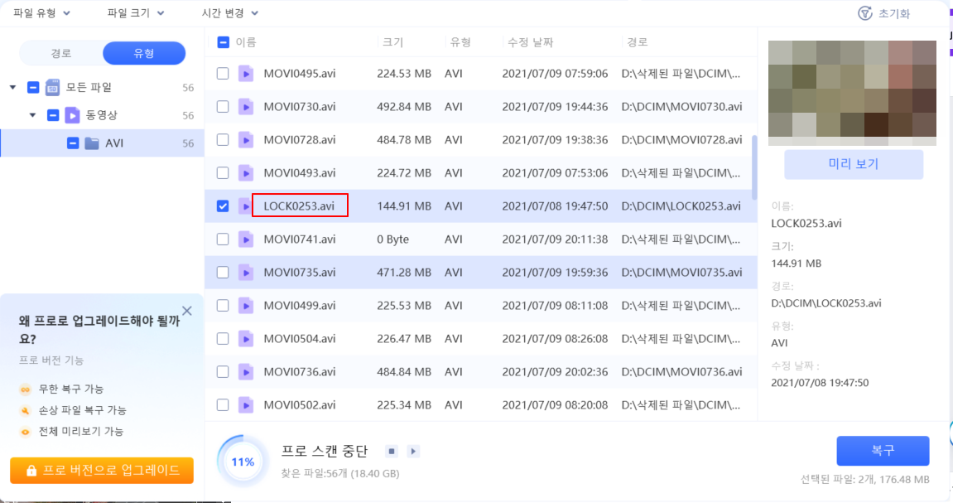
Task: Click the date 2021/07/09 20:02:36
Action: pos(555,372)
